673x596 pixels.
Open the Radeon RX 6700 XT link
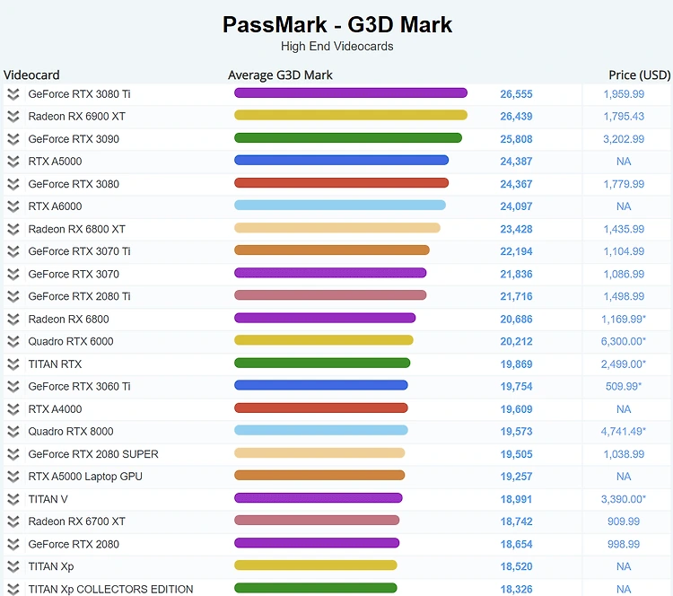tap(77, 521)
